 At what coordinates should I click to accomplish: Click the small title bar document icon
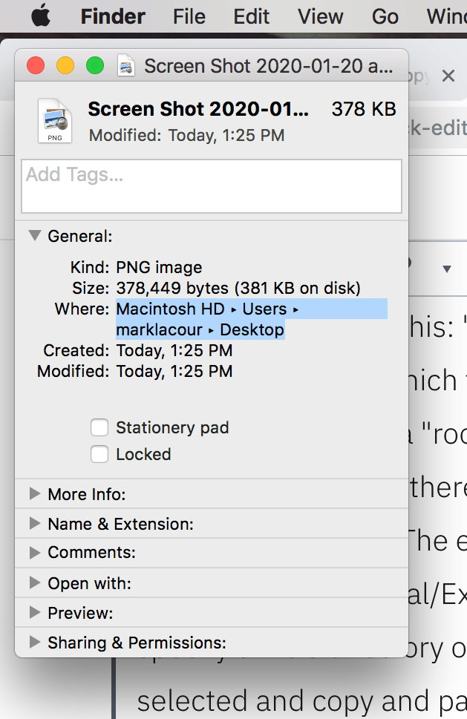point(126,66)
